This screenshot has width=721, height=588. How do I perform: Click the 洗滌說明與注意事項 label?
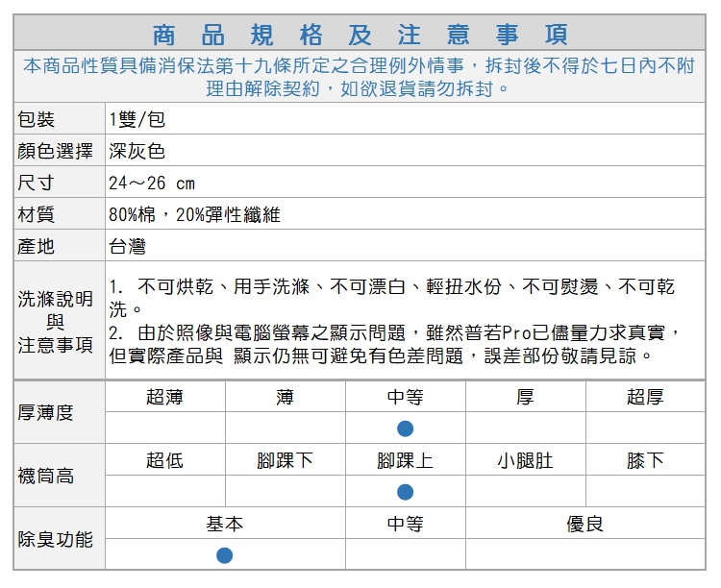56,322
